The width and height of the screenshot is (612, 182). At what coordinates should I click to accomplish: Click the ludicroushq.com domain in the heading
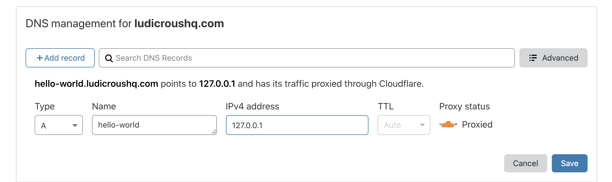coord(179,24)
